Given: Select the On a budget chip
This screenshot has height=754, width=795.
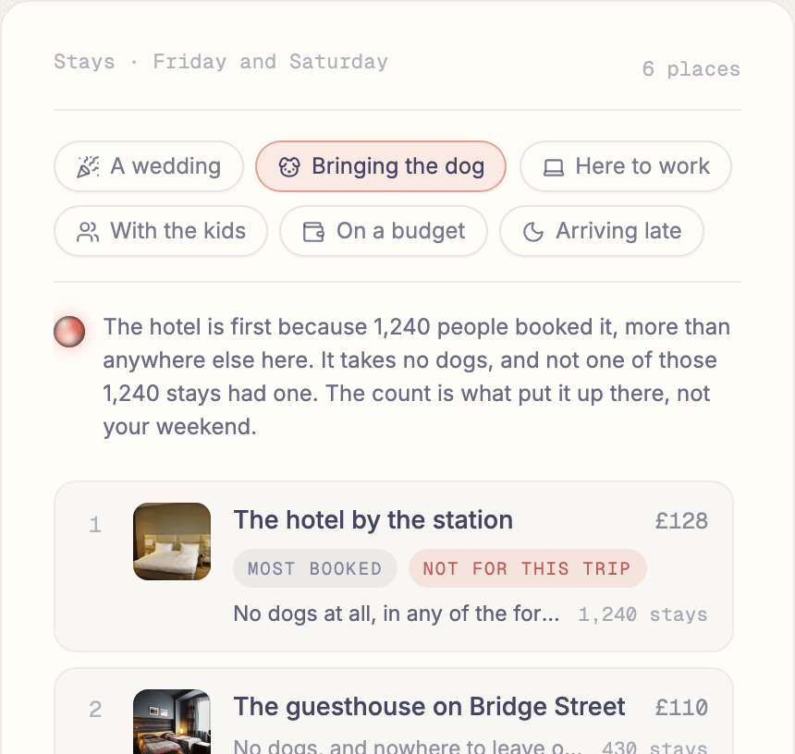Looking at the screenshot, I should click(384, 231).
